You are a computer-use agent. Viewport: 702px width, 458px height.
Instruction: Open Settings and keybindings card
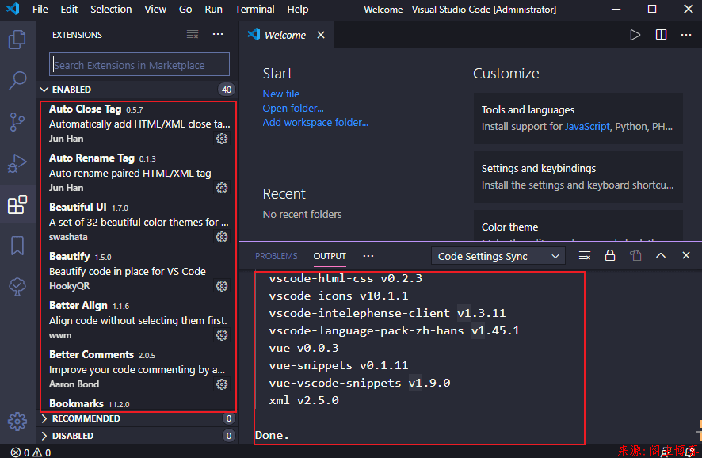point(578,177)
